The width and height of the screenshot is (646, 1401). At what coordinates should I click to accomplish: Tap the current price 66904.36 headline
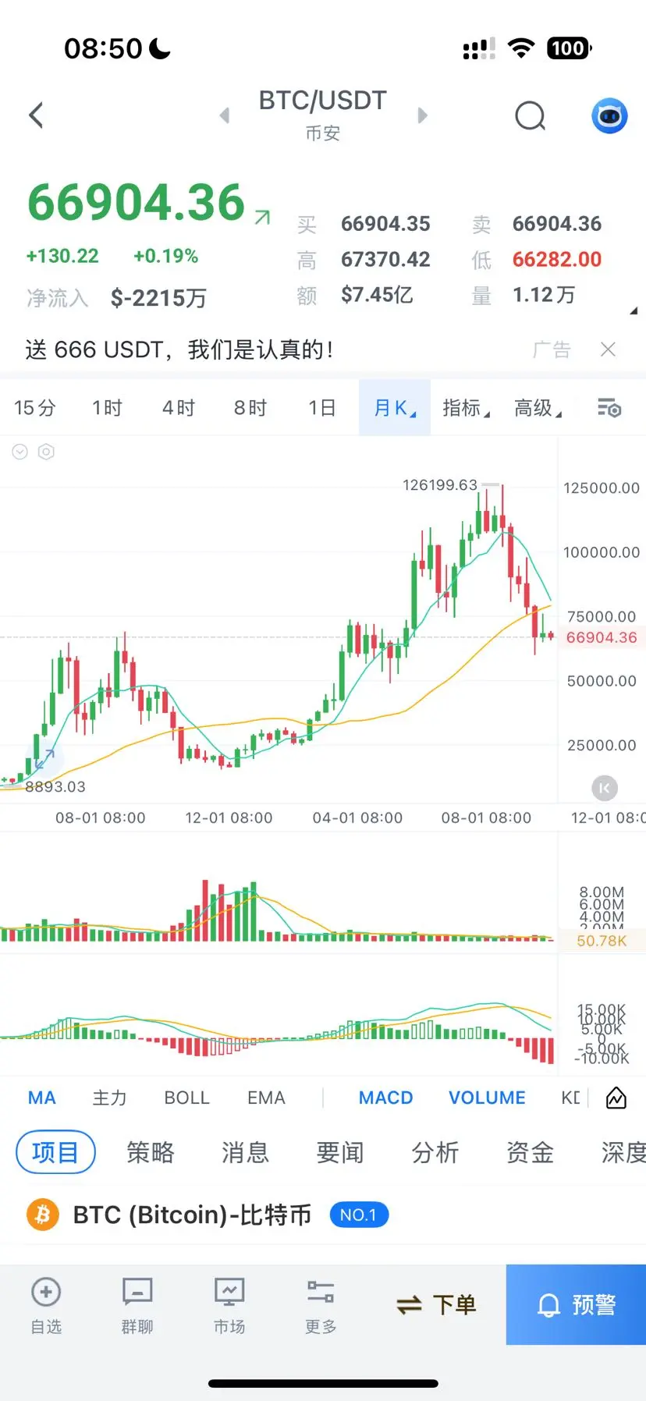pos(137,202)
